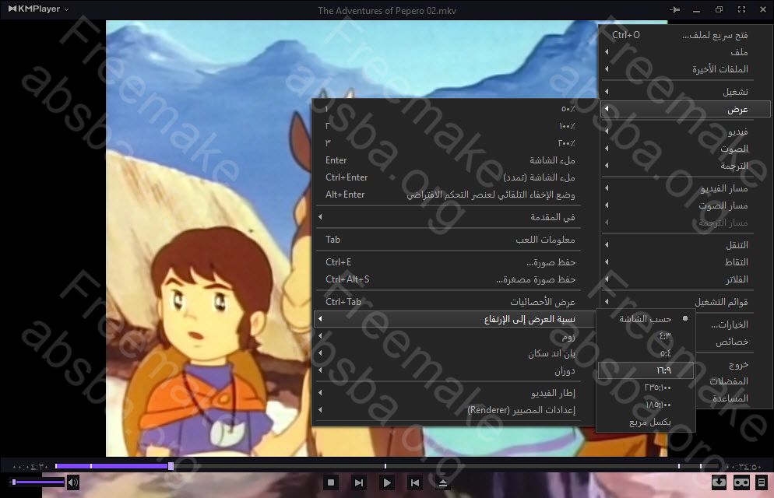Expand الملفات الأخيرة recent files submenu
The height and width of the screenshot is (498, 774).
[685, 69]
